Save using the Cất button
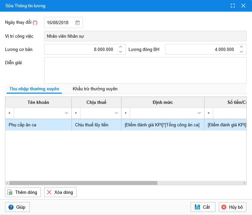Screen dimensions: 252x215 tap(203, 207)
